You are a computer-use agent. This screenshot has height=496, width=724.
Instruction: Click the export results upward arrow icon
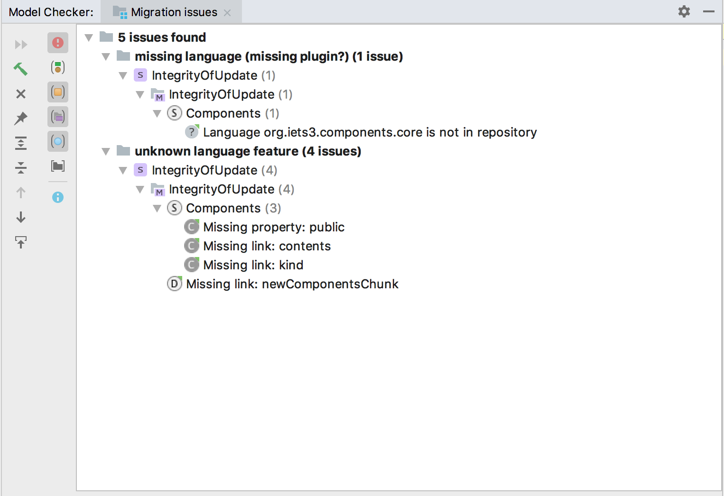20,242
